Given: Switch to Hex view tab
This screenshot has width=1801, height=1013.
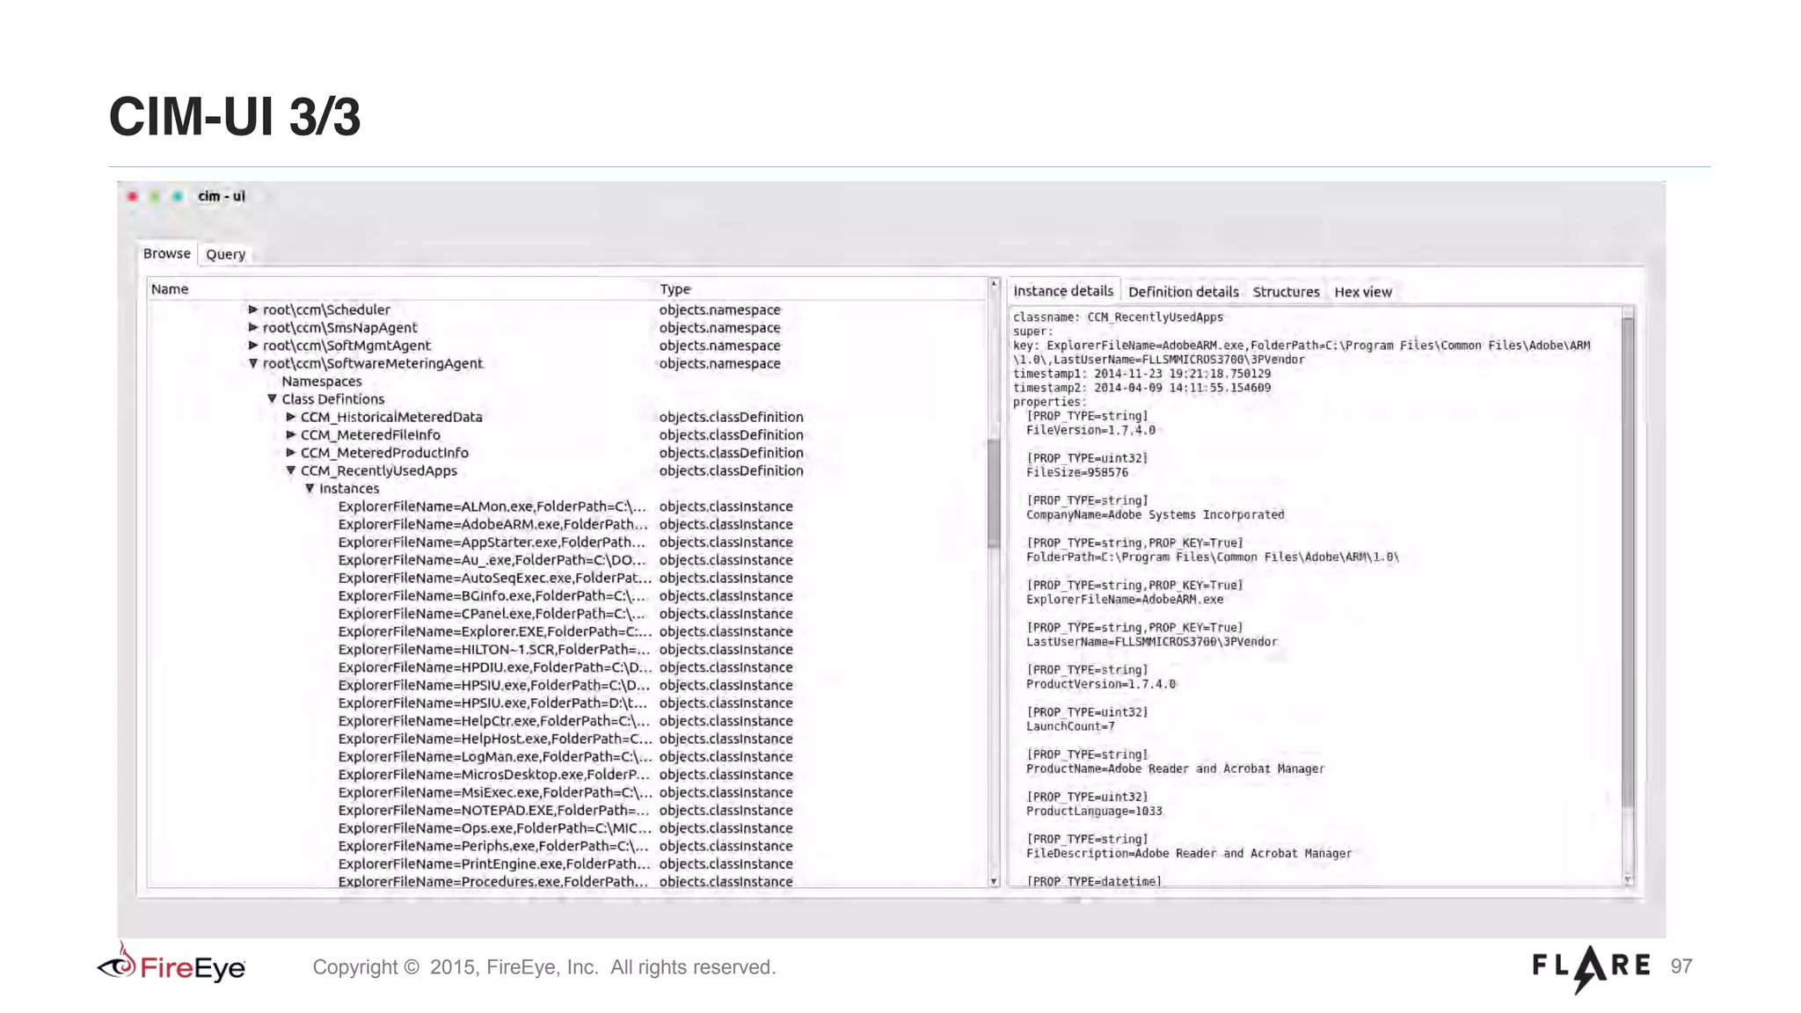Looking at the screenshot, I should pos(1362,292).
